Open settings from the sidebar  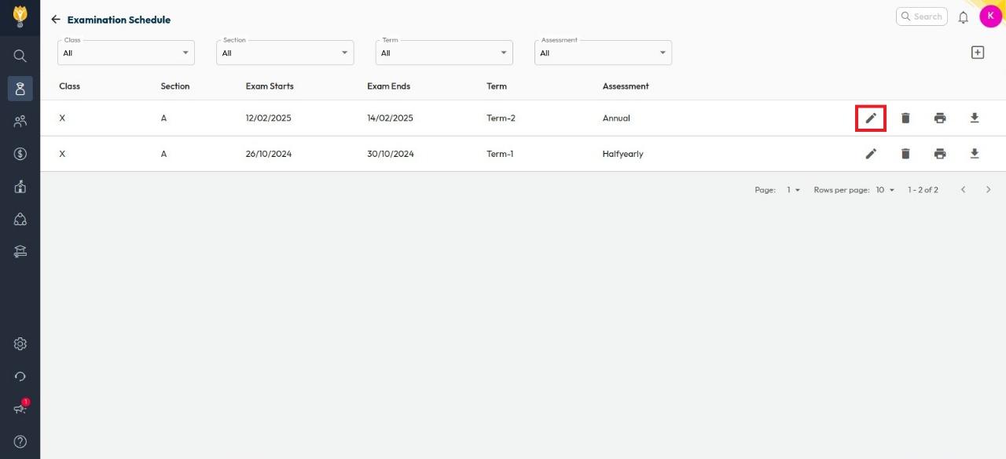(20, 344)
